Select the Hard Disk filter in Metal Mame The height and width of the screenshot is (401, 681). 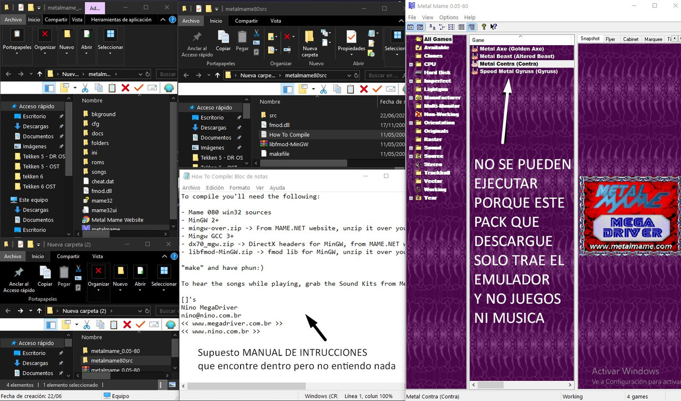(437, 72)
